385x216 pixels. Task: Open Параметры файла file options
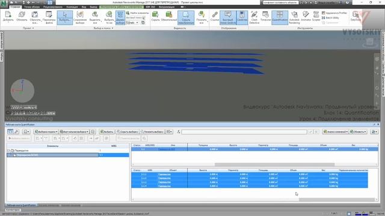coord(49,17)
